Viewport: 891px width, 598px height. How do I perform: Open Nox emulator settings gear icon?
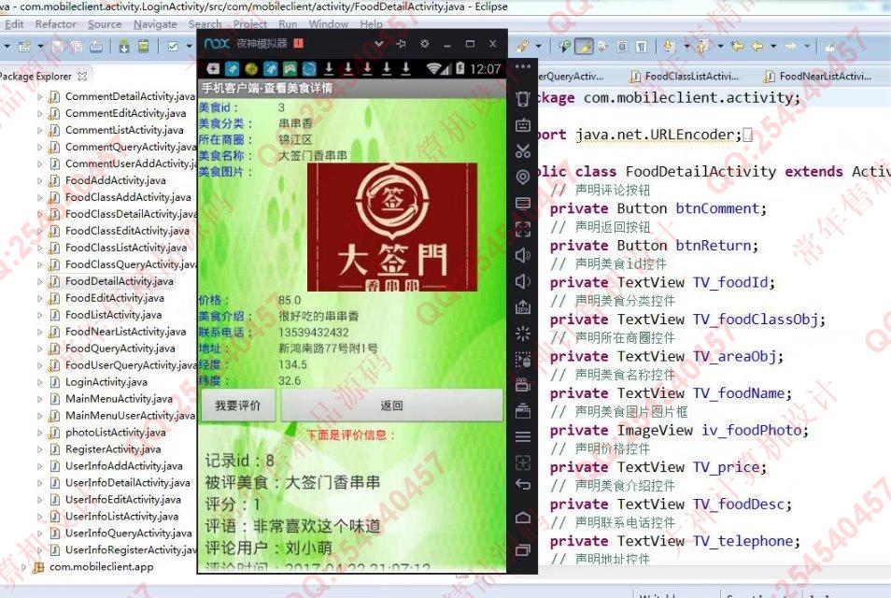424,44
